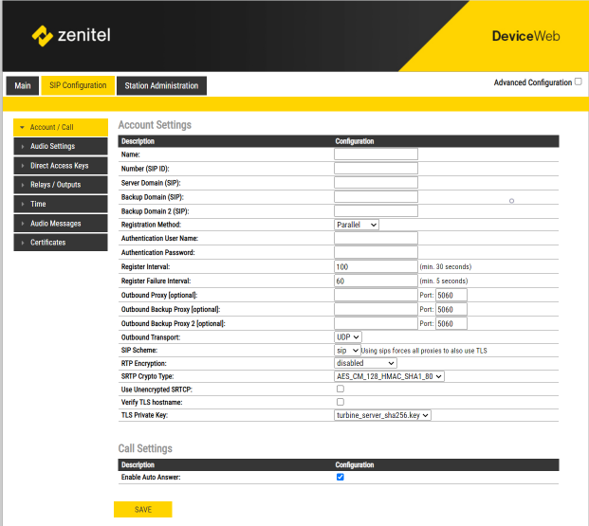
Task: Switch to the Station Administration tab
Action: 162,86
